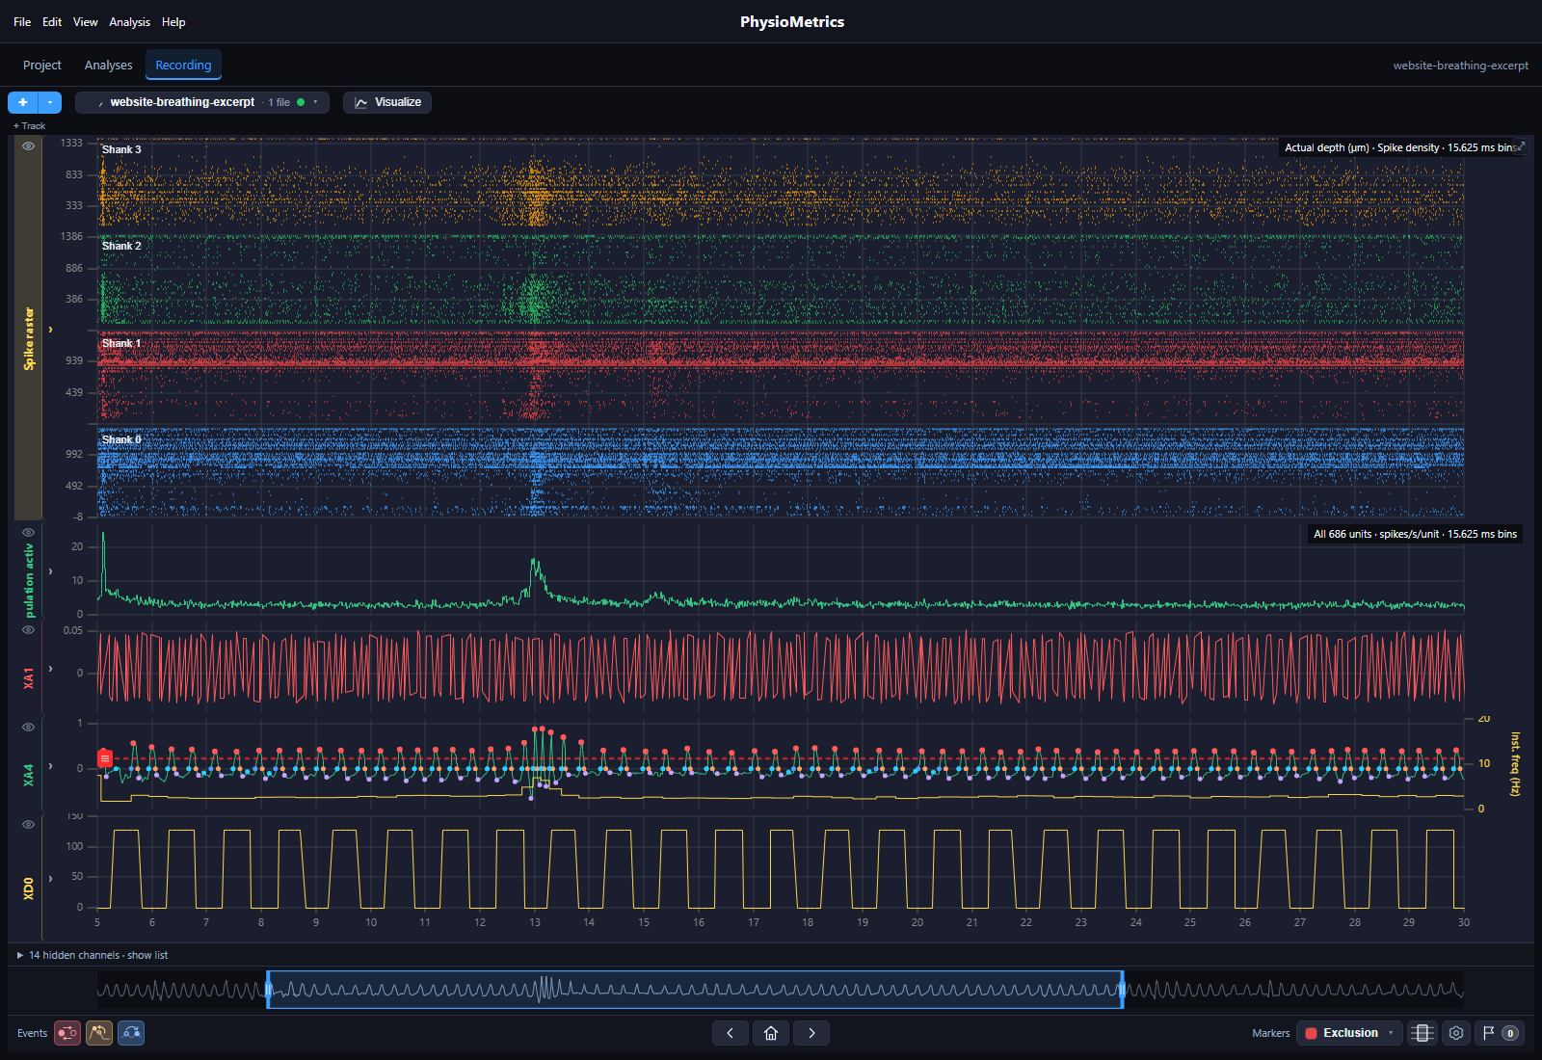Screen dimensions: 1542x1060
Task: Toggle visibility of the Spike raster track
Action: click(x=29, y=146)
